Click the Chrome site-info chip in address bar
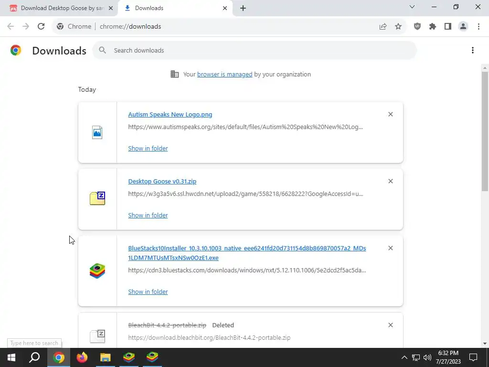Screen dimensions: 489x367 74,27
